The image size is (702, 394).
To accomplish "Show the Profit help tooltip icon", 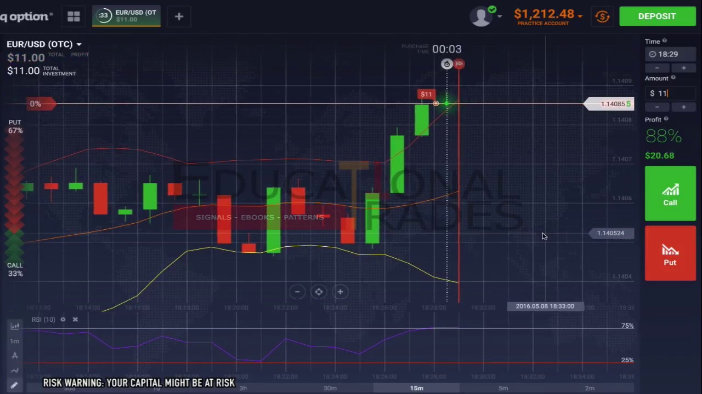I will tap(666, 119).
